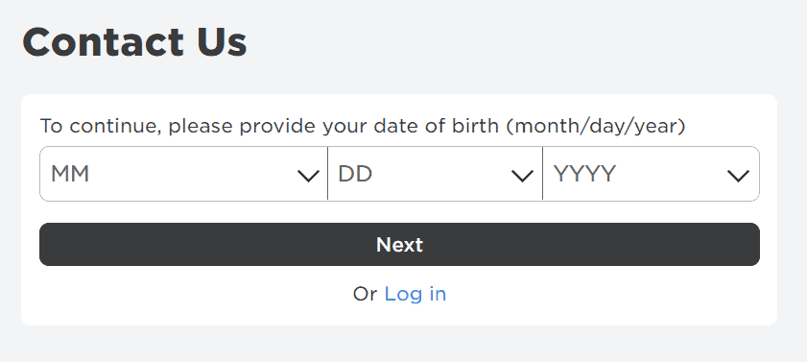Expand the birth month selector
The width and height of the screenshot is (807, 362).
tap(183, 174)
